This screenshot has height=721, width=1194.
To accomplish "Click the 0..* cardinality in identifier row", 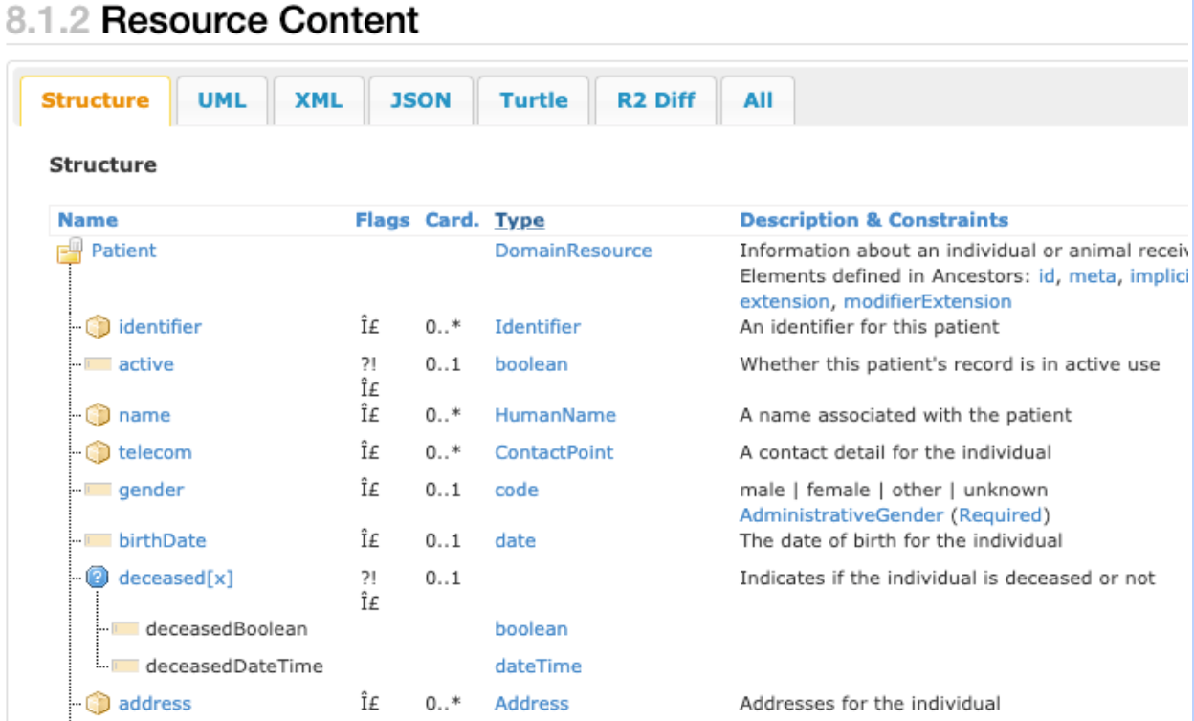I will point(443,327).
